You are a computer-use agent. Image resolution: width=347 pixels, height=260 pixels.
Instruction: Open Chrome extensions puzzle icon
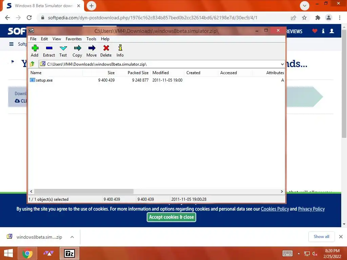(x=318, y=18)
